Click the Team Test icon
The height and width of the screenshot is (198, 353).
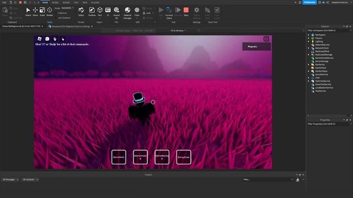tap(207, 10)
